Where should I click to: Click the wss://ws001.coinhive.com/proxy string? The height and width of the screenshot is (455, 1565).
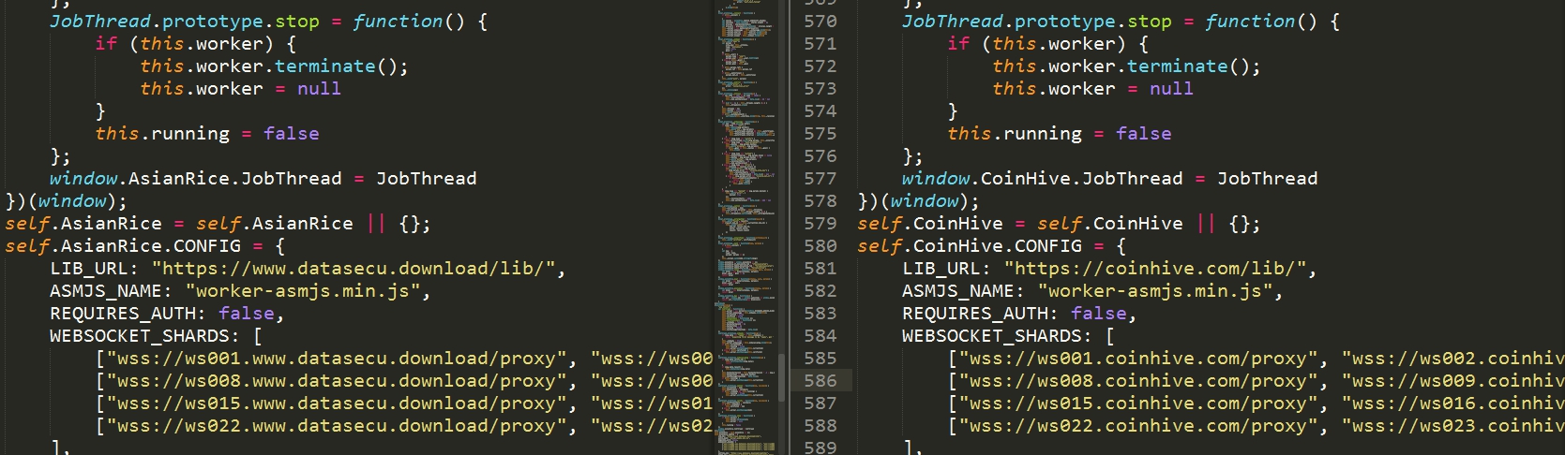click(1136, 359)
